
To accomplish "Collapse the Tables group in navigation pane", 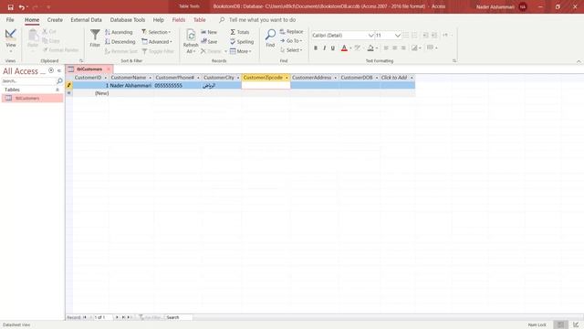I will click(x=57, y=90).
